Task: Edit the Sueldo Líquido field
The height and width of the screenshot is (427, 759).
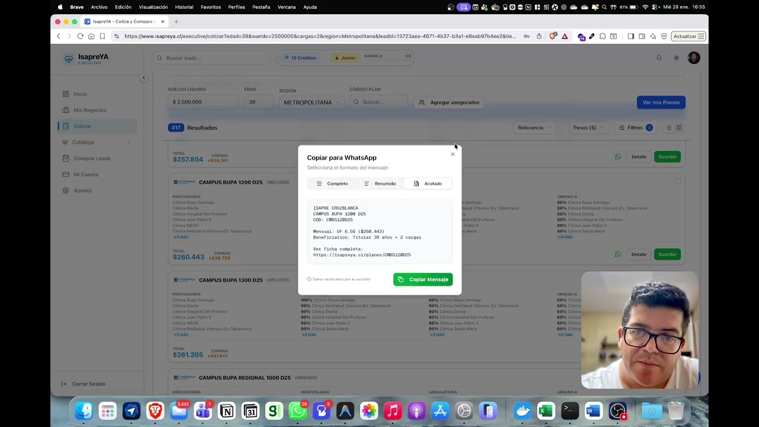Action: point(203,102)
